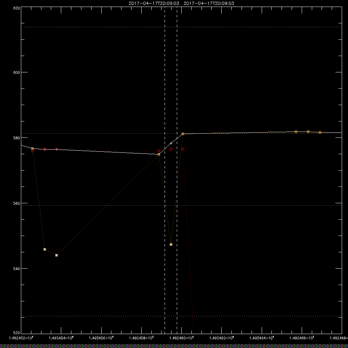Click the 1.492454×10⁹ x-axis label
The width and height of the screenshot is (348, 348).
[x=61, y=338]
